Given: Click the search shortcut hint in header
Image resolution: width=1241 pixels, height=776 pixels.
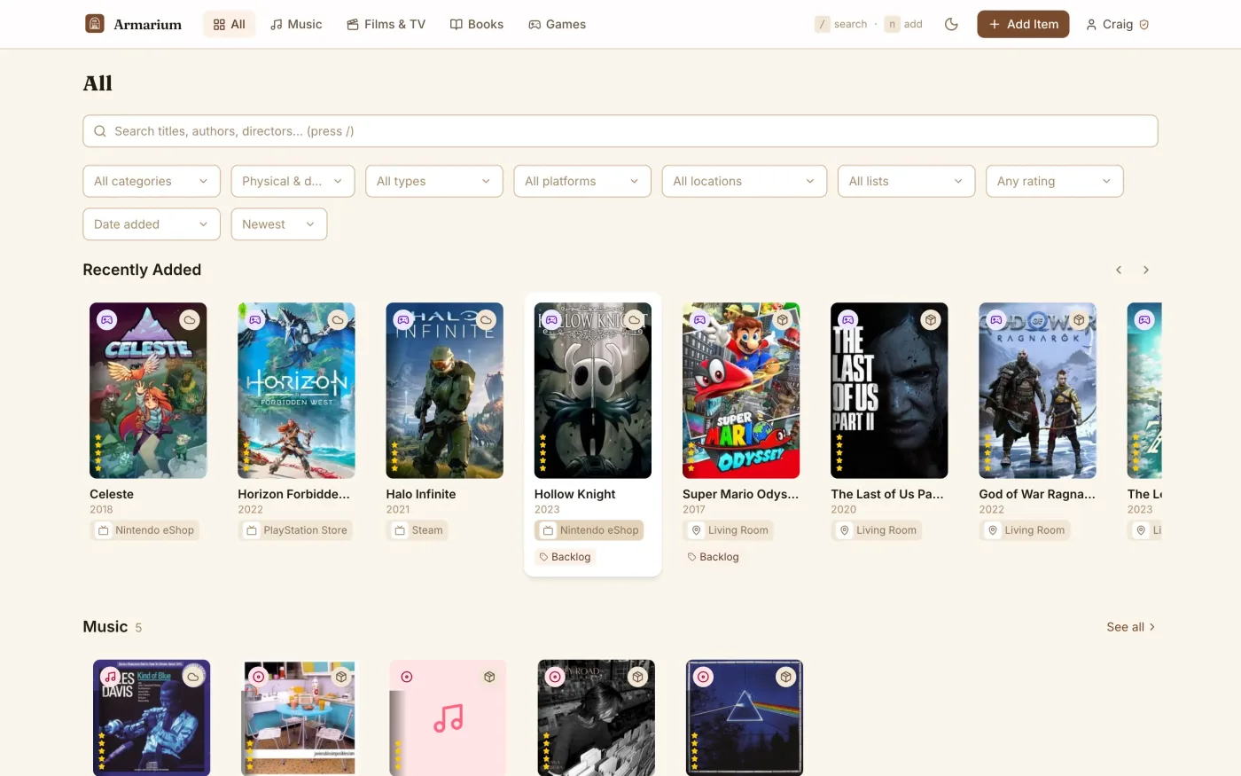Looking at the screenshot, I should (x=841, y=24).
